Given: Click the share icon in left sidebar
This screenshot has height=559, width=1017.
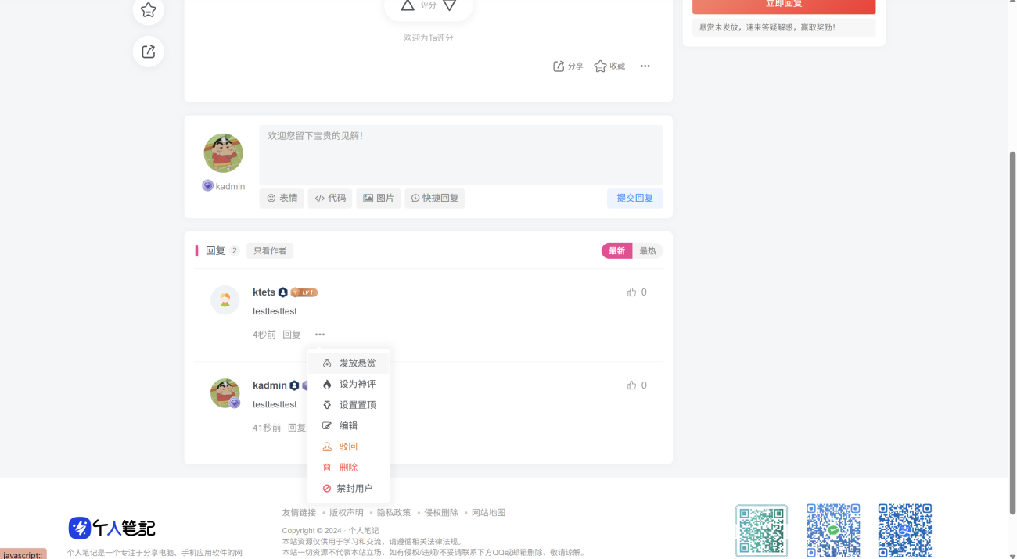Looking at the screenshot, I should [x=149, y=52].
